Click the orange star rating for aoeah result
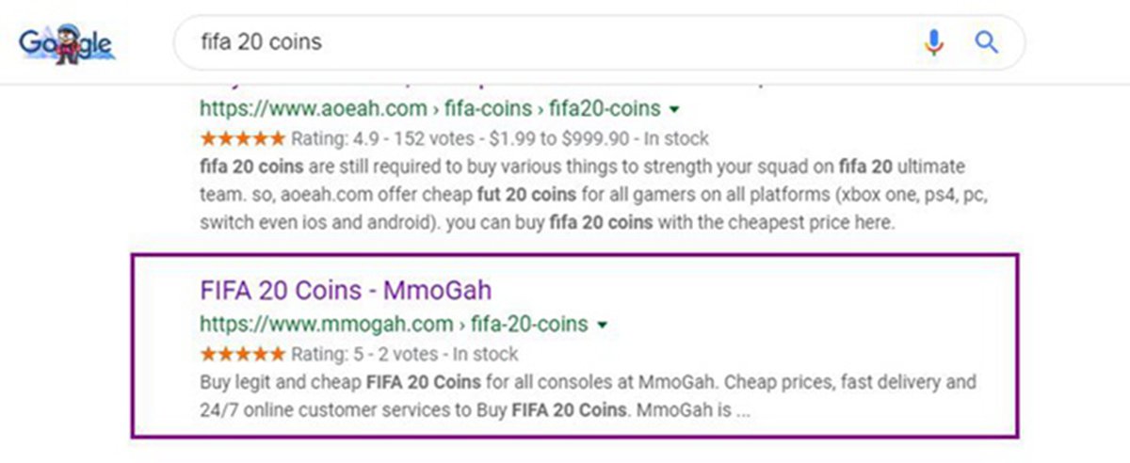 pos(242,138)
